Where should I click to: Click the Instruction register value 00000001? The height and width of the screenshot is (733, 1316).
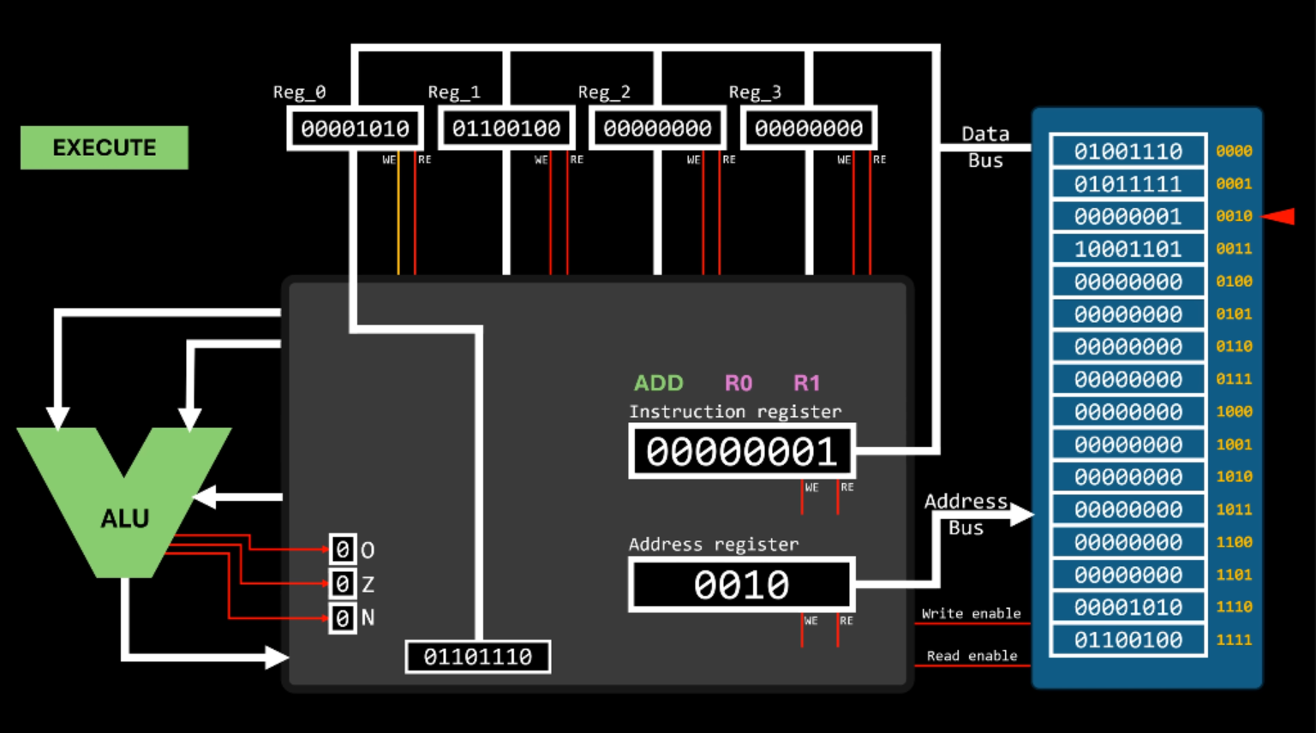[x=741, y=451]
